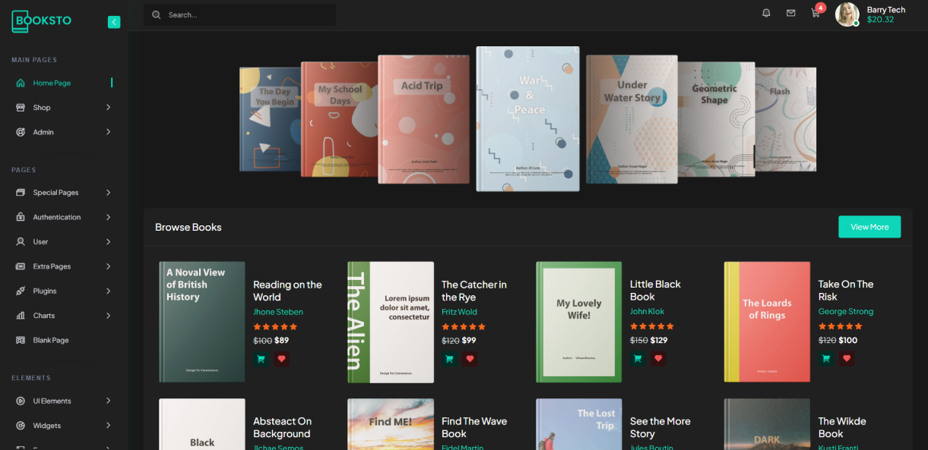The width and height of the screenshot is (928, 450).
Task: Click the notification bell icon
Action: click(x=766, y=14)
